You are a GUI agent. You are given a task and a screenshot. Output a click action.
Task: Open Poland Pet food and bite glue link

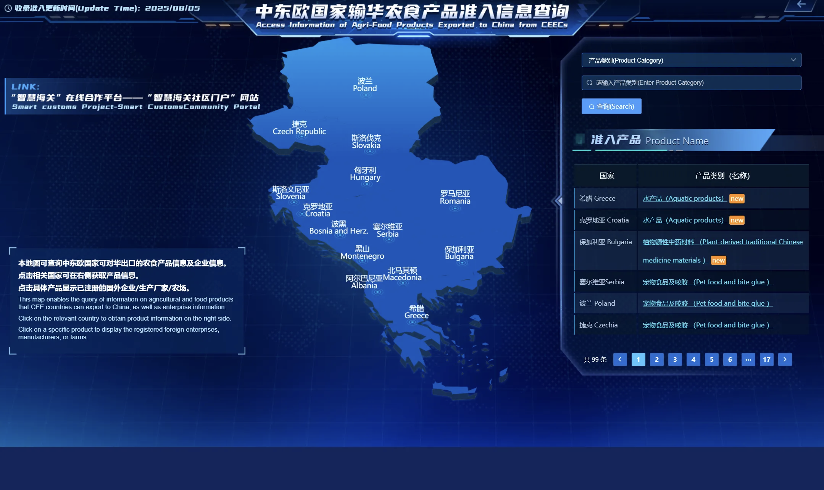pyautogui.click(x=707, y=303)
